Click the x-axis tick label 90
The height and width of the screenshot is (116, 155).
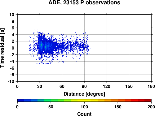click(84, 86)
